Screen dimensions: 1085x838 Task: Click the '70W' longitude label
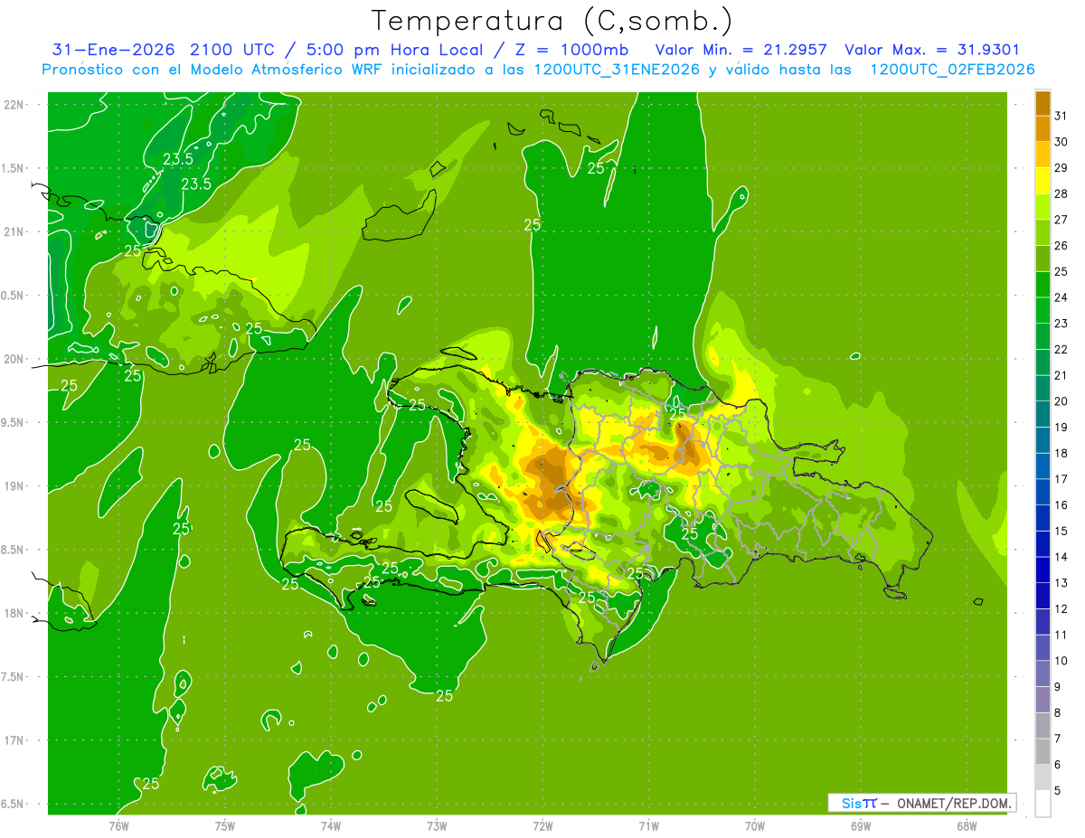tap(755, 825)
